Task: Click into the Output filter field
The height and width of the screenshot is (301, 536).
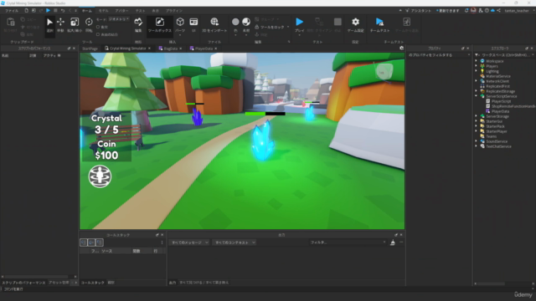Action: coord(348,242)
